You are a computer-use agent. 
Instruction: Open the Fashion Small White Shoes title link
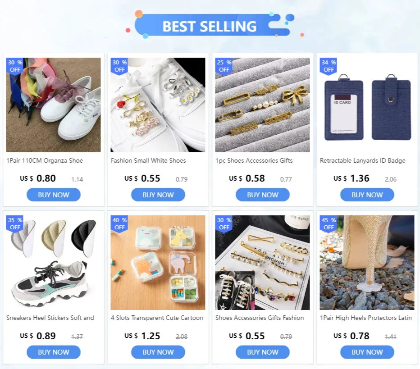tap(148, 160)
